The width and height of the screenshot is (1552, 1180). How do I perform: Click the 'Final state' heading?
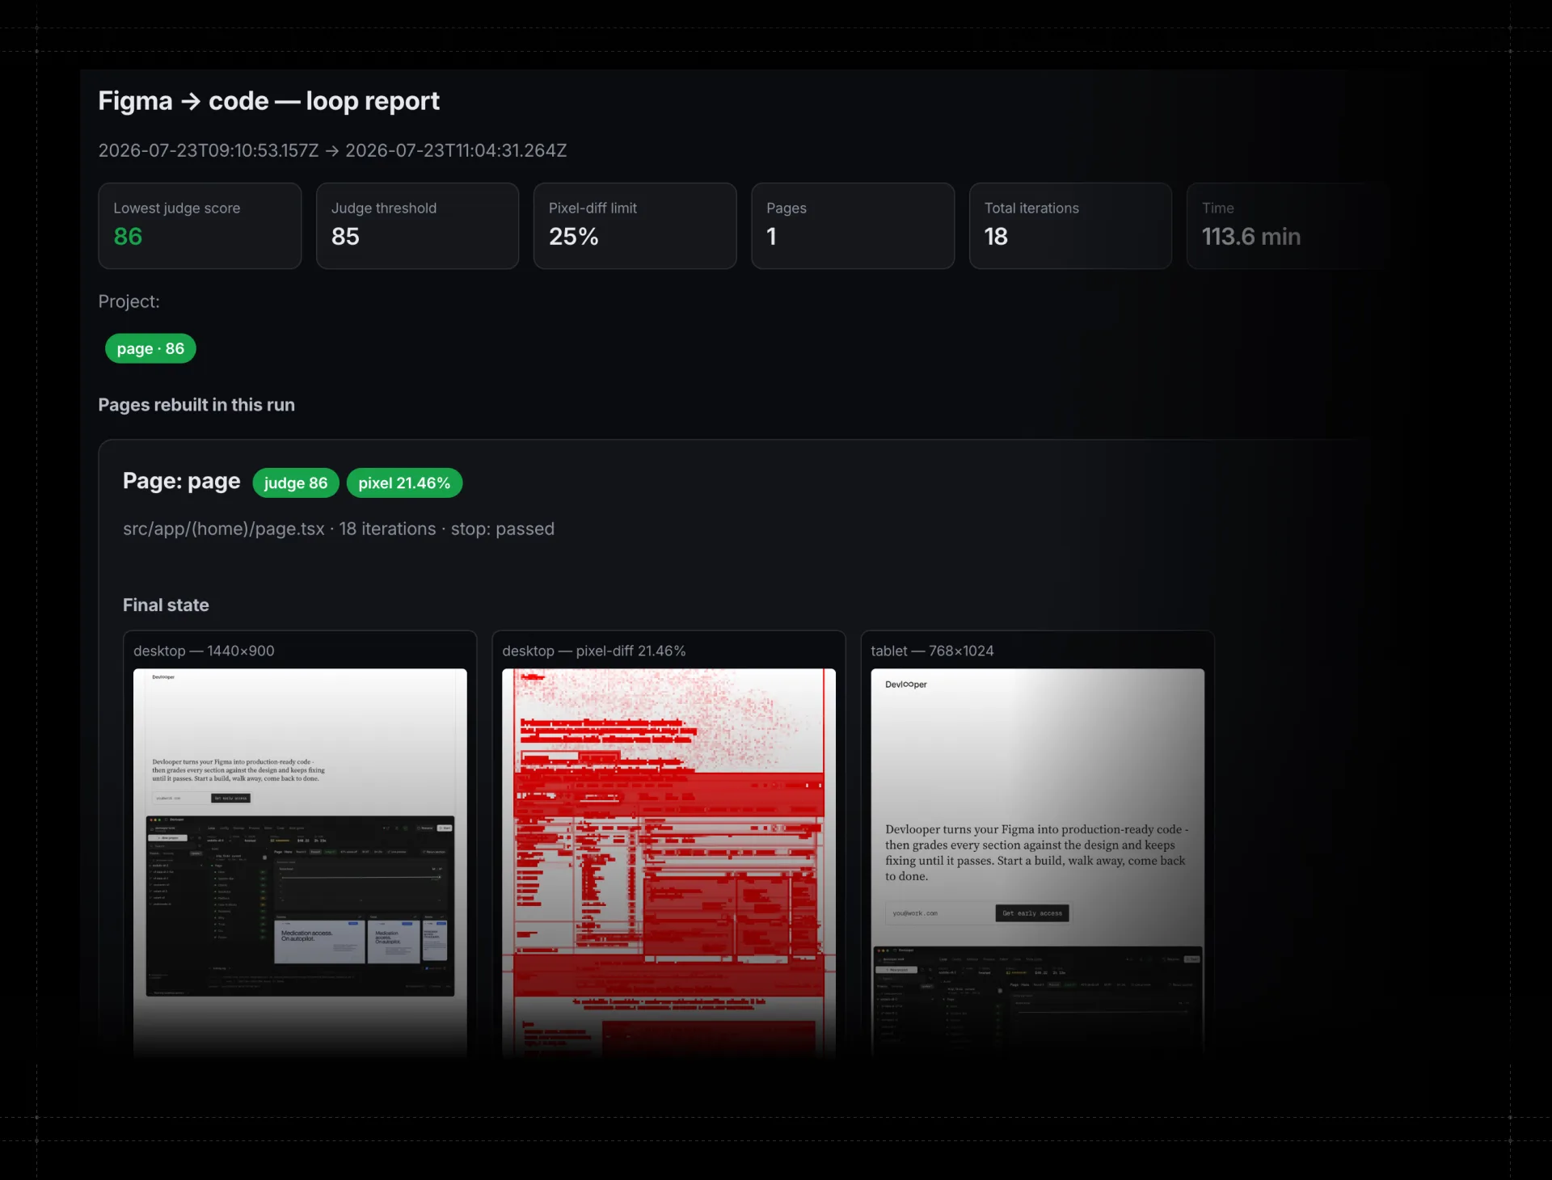[x=166, y=605]
